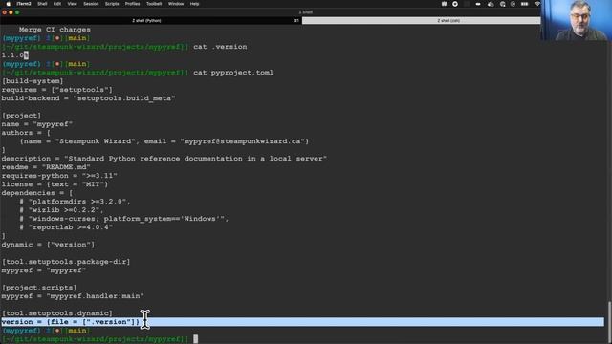The image size is (612, 344).
Task: Open the Session menu
Action: point(91,4)
